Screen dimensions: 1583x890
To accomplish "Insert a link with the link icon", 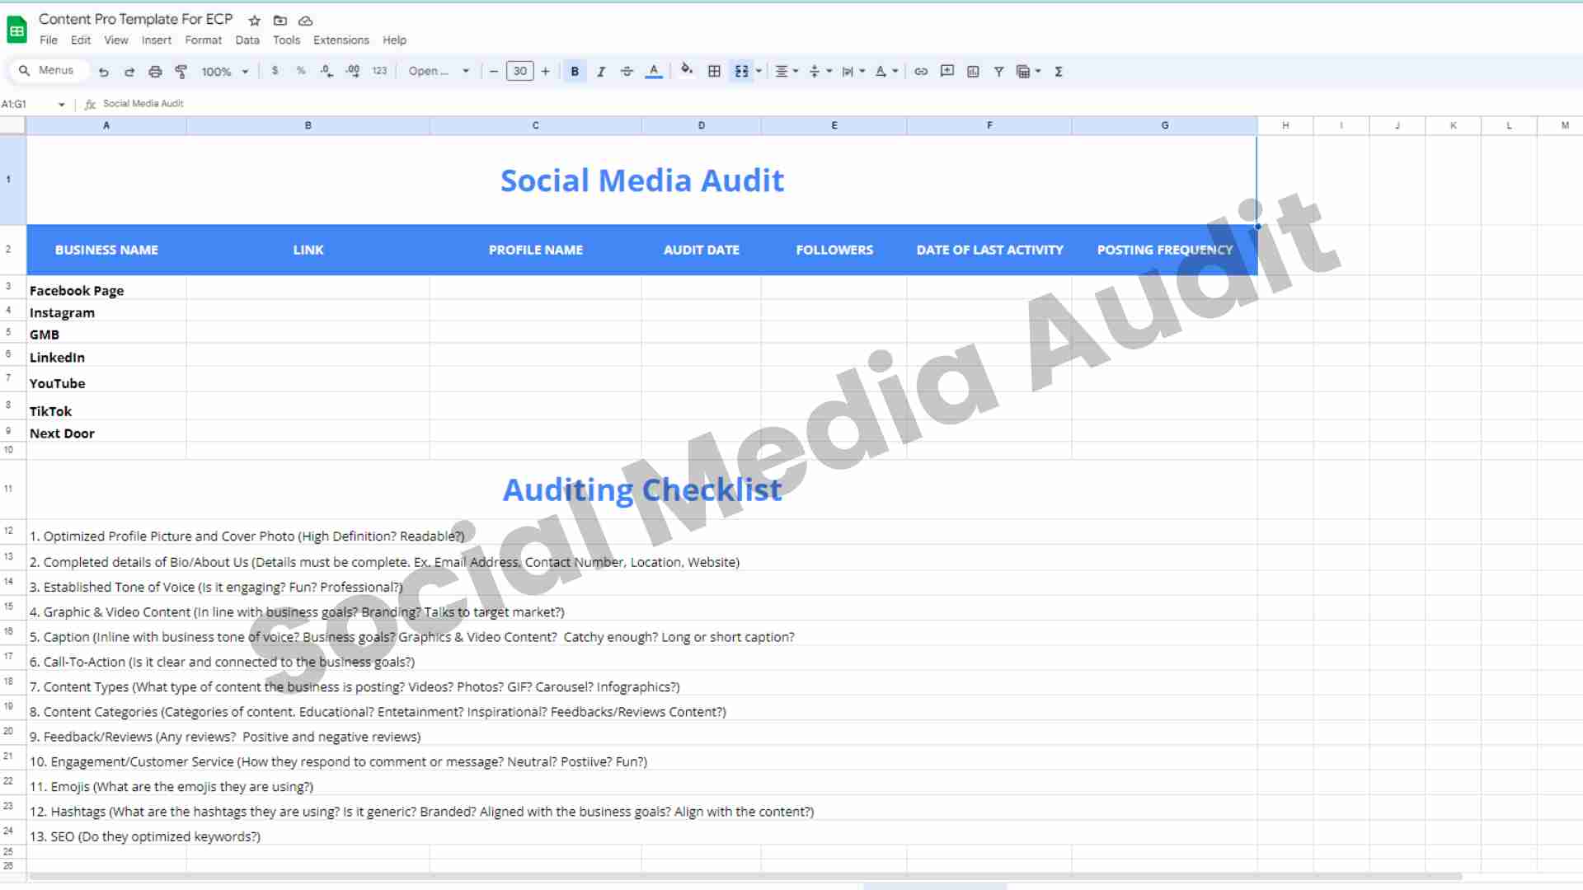I will [921, 72].
